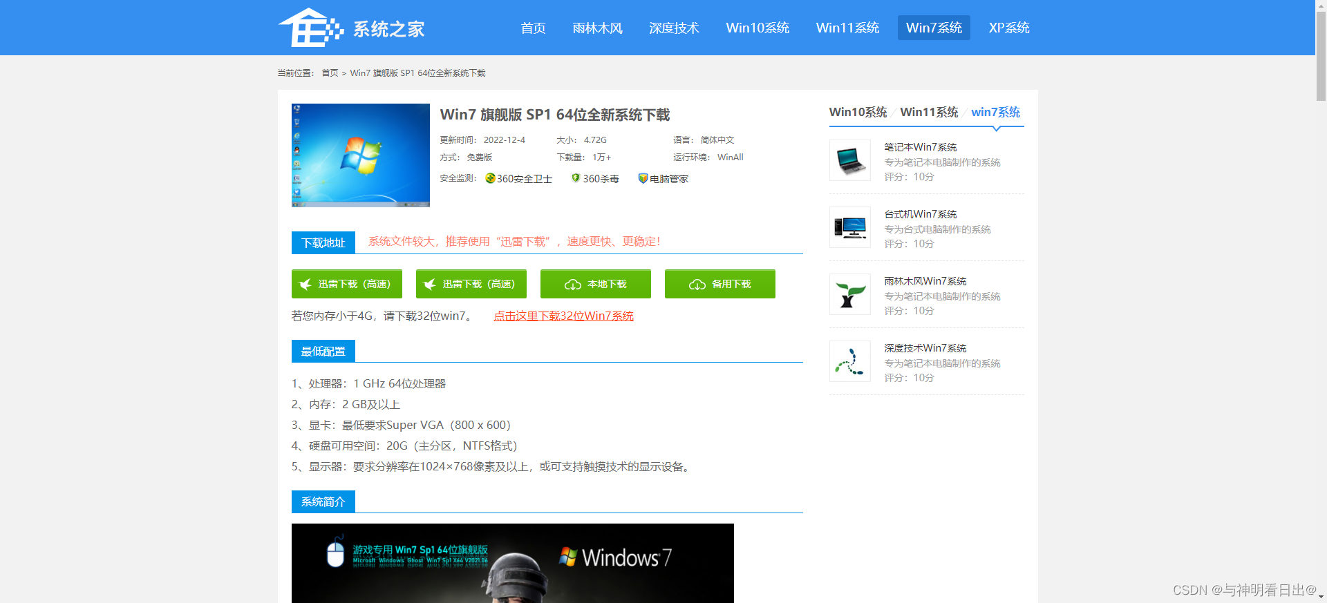Click the 系统简介 section header
1327x603 pixels.
(323, 501)
